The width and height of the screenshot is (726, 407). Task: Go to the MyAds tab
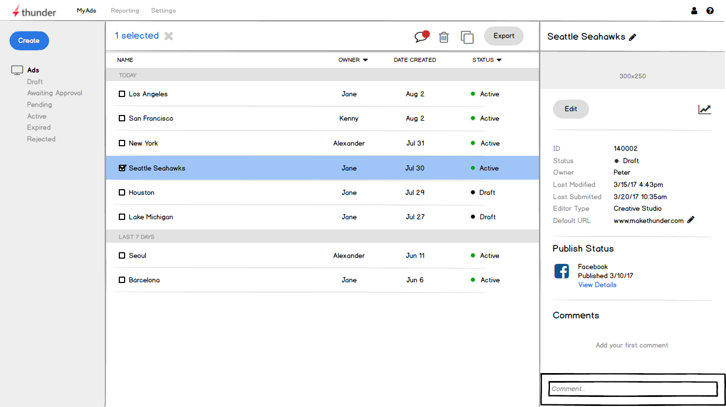coord(86,11)
